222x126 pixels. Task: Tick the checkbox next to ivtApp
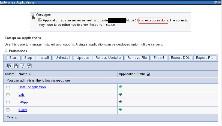pos(8,102)
